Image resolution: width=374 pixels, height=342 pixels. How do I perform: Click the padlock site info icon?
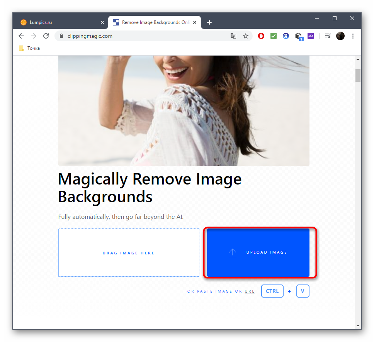coord(61,36)
